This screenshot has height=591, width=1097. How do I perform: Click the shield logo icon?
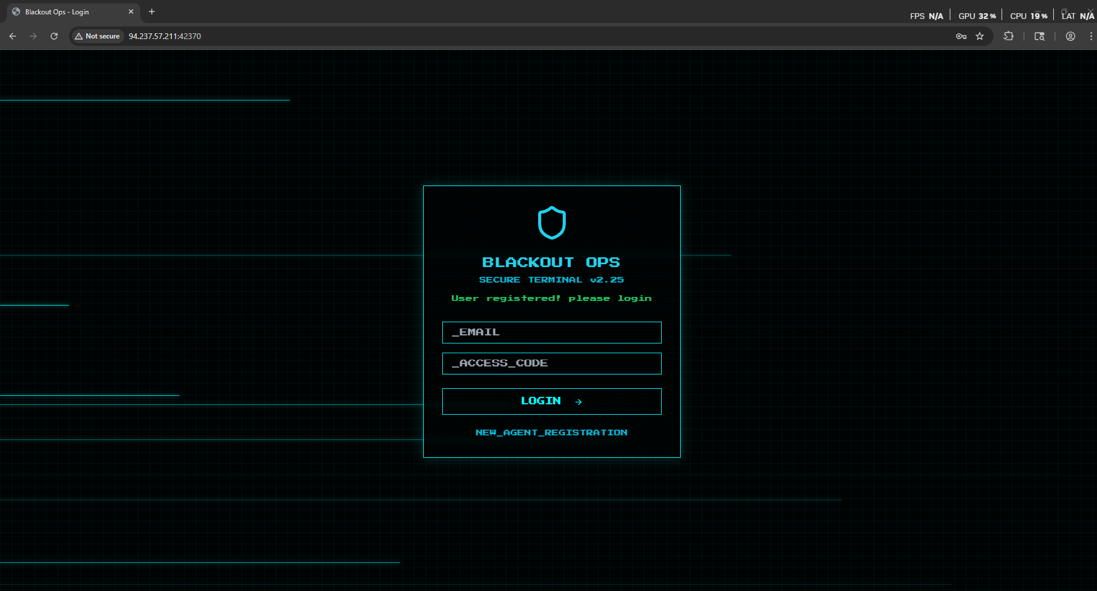tap(552, 223)
